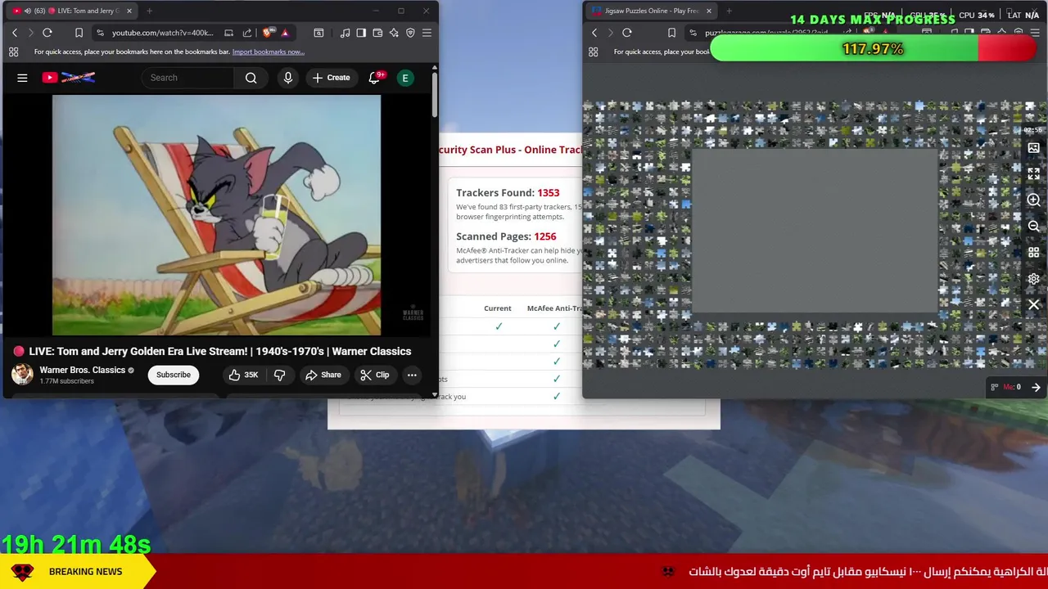Image resolution: width=1048 pixels, height=589 pixels.
Task: Show puzzle preview image icon
Action: click(x=1033, y=148)
